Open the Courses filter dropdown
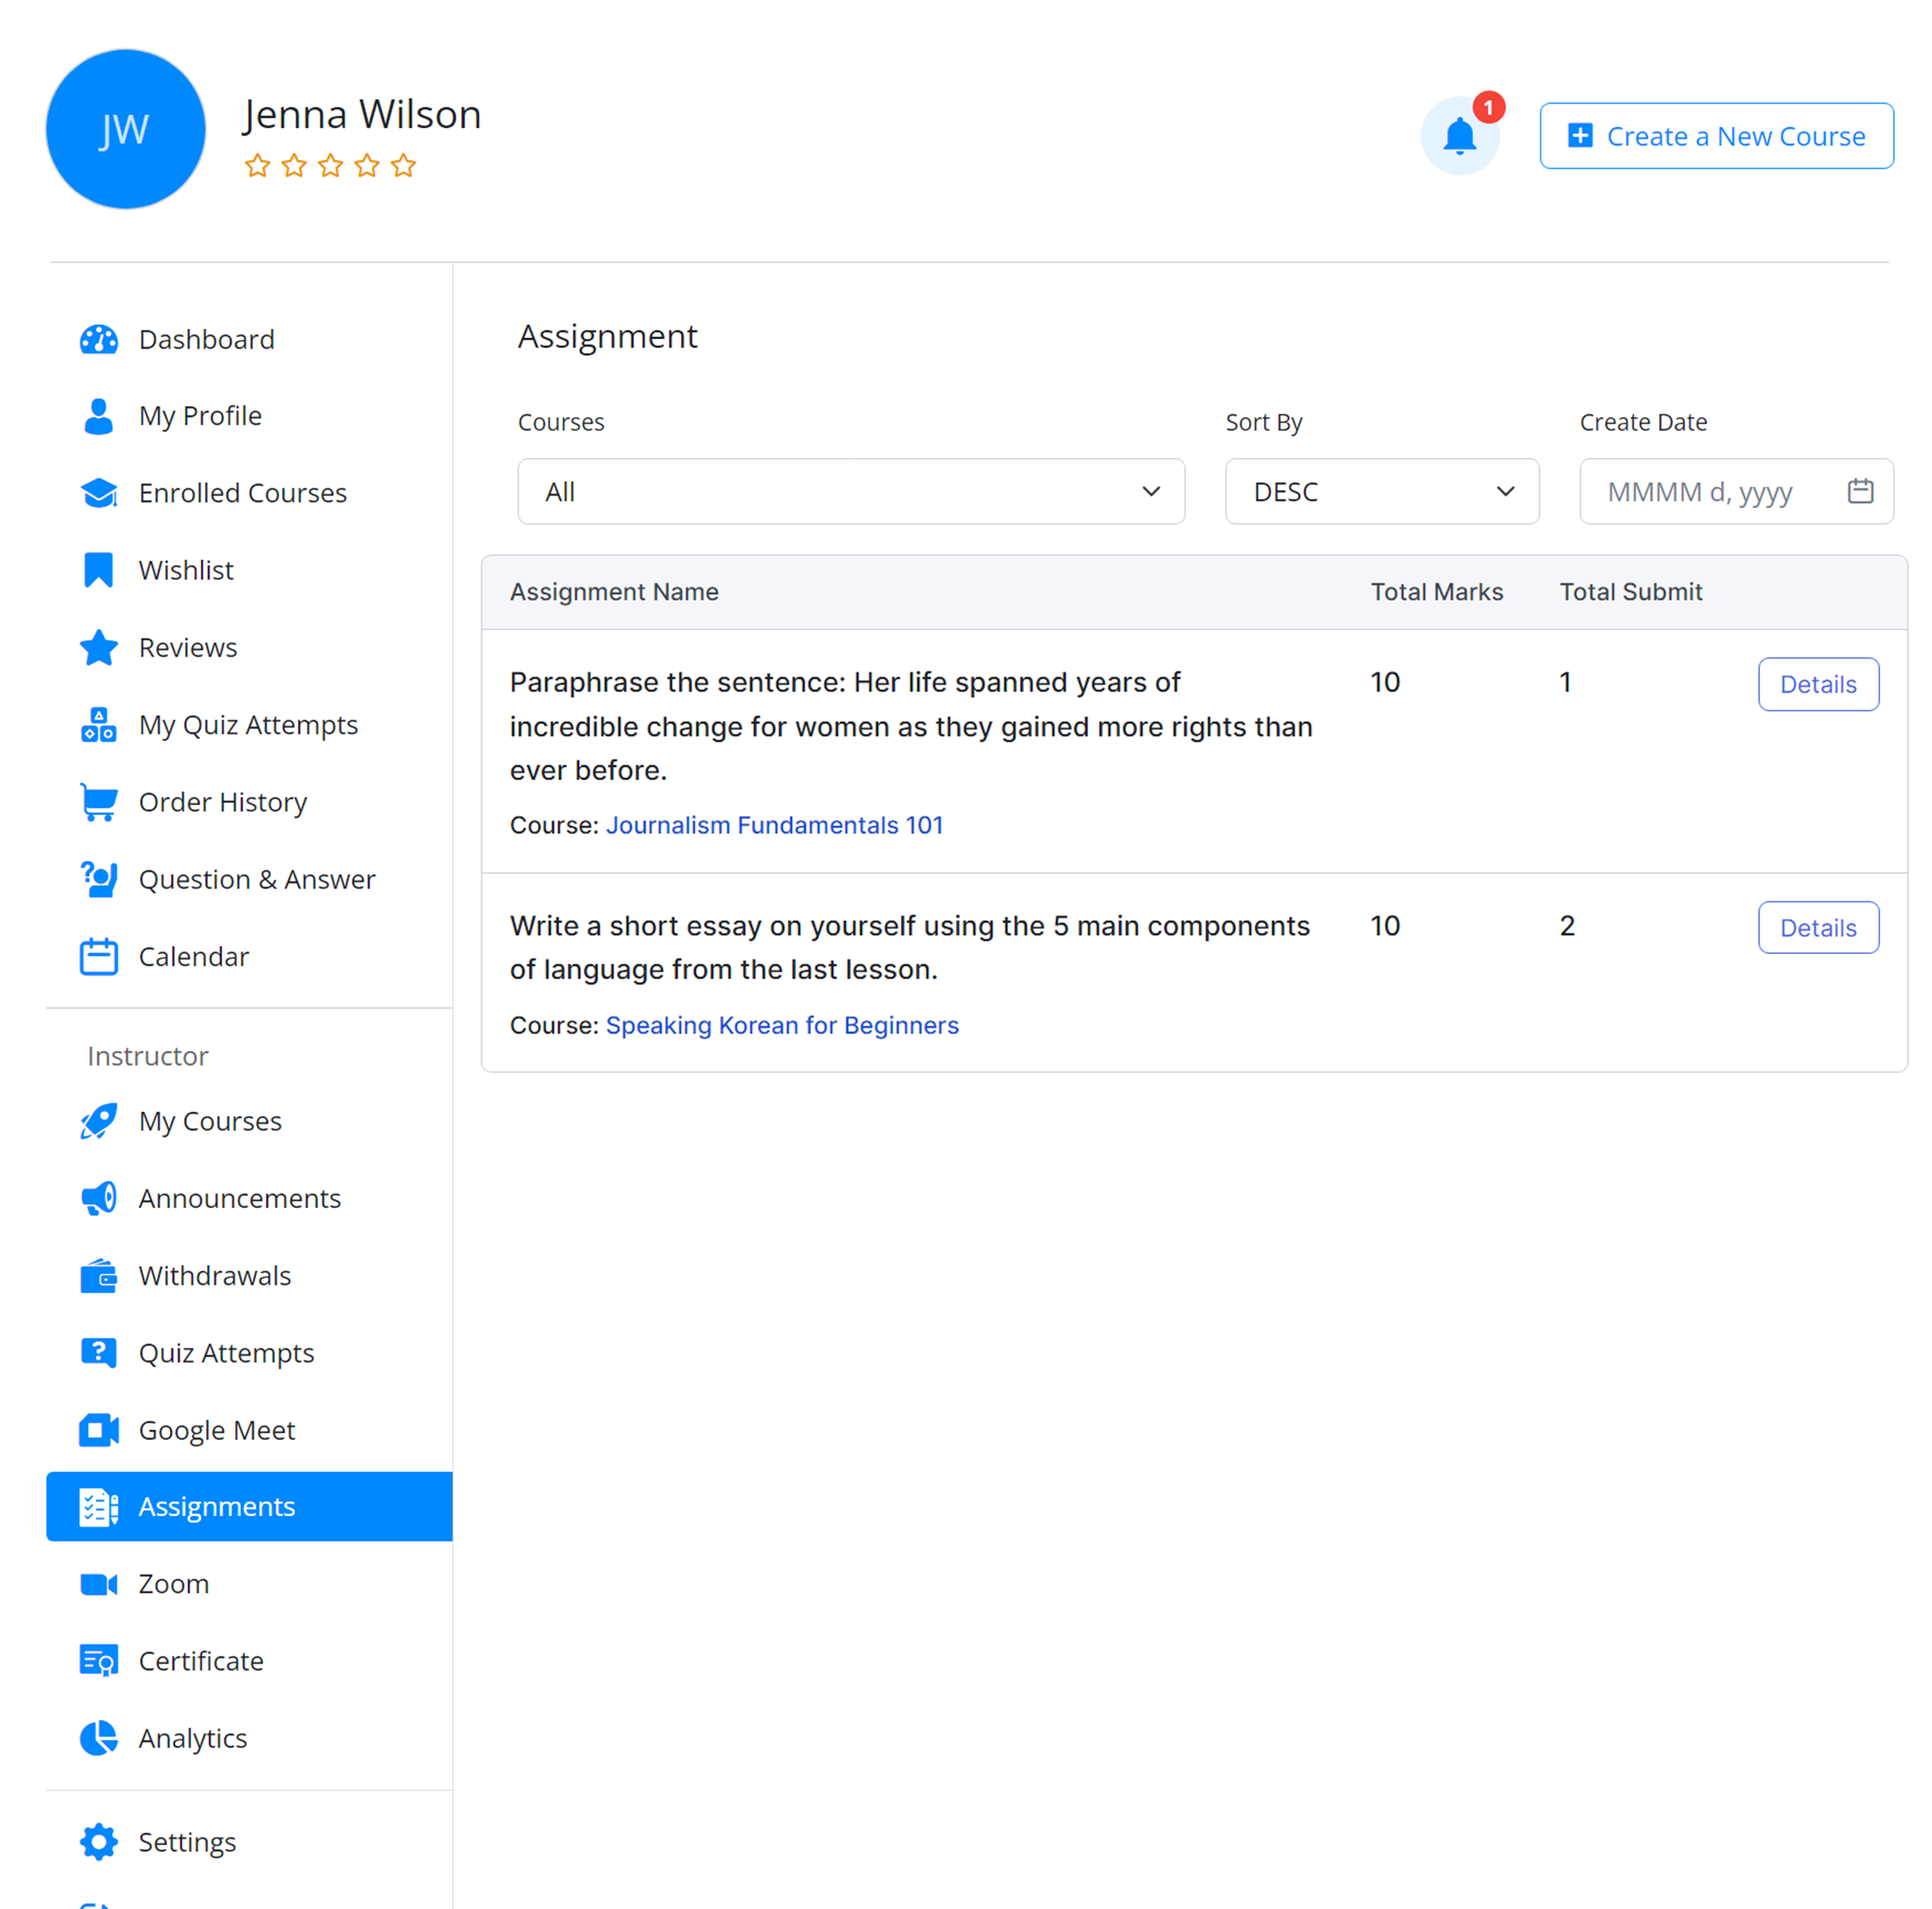The width and height of the screenshot is (1932, 1909). point(850,491)
